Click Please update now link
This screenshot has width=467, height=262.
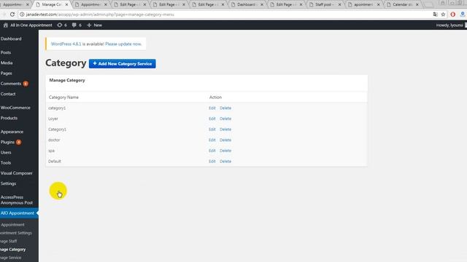(123, 44)
